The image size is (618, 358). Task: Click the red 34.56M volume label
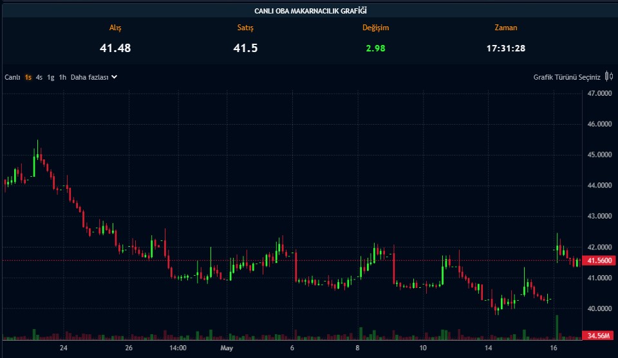[x=599, y=336]
